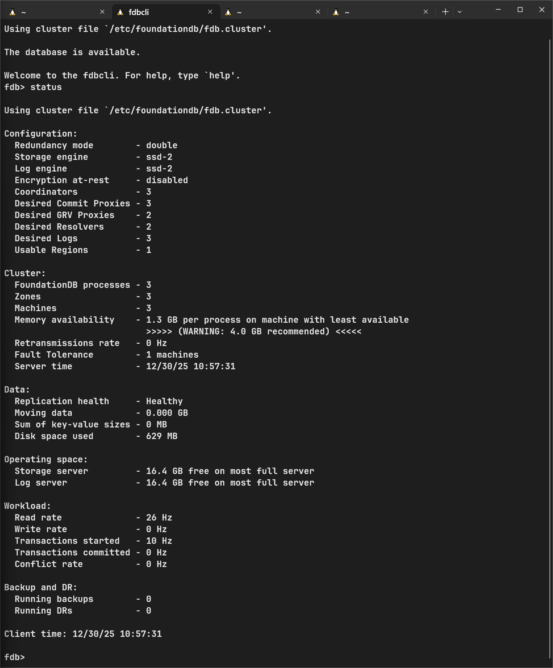The height and width of the screenshot is (668, 553).
Task: Minimize the terminal window
Action: [x=498, y=10]
